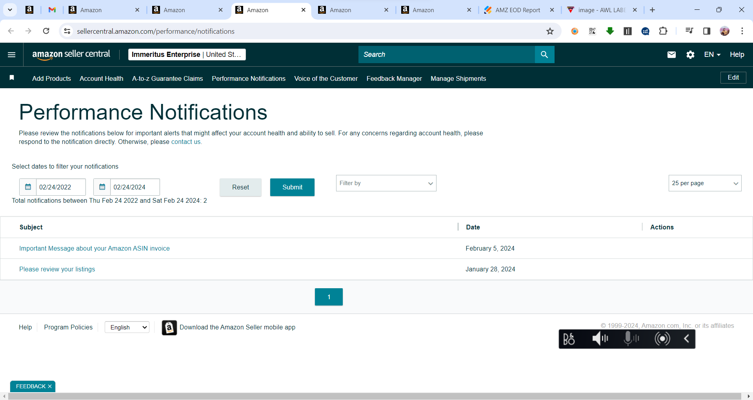The image size is (753, 400).
Task: Click the end date field 02/24/2024
Action: point(135,187)
